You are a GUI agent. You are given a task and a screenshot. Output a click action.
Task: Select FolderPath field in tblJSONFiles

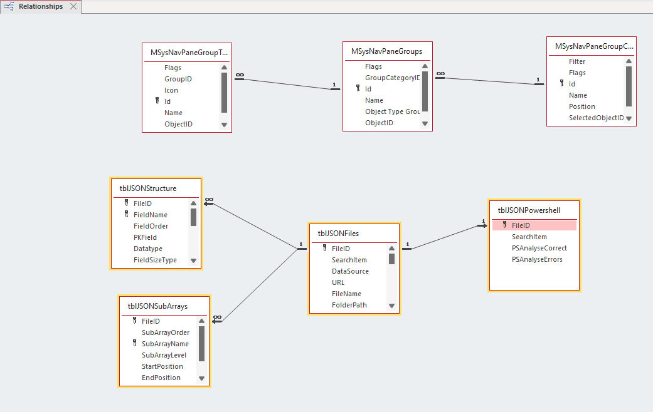pos(349,305)
